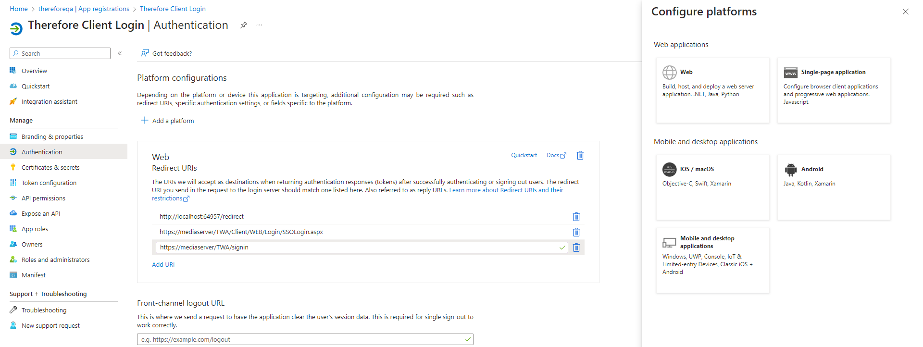Pin the Therefore Client Login blade
Viewport: 923px width, 347px height.
point(244,25)
